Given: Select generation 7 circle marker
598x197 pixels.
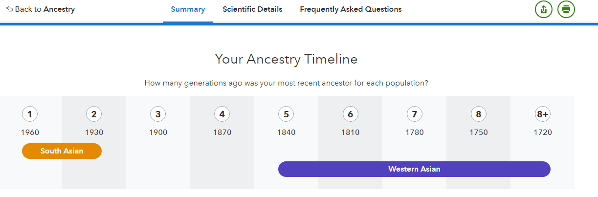Looking at the screenshot, I should tap(414, 114).
